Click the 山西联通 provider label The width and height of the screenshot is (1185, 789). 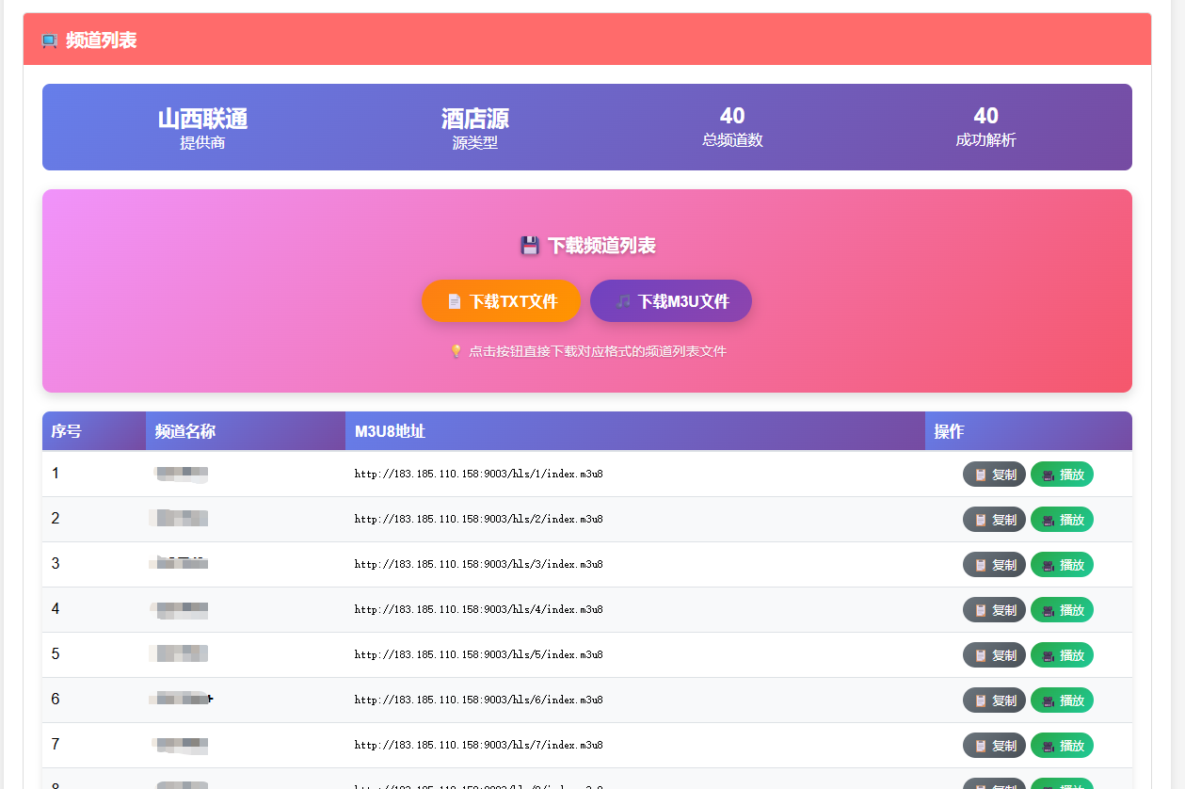(202, 119)
